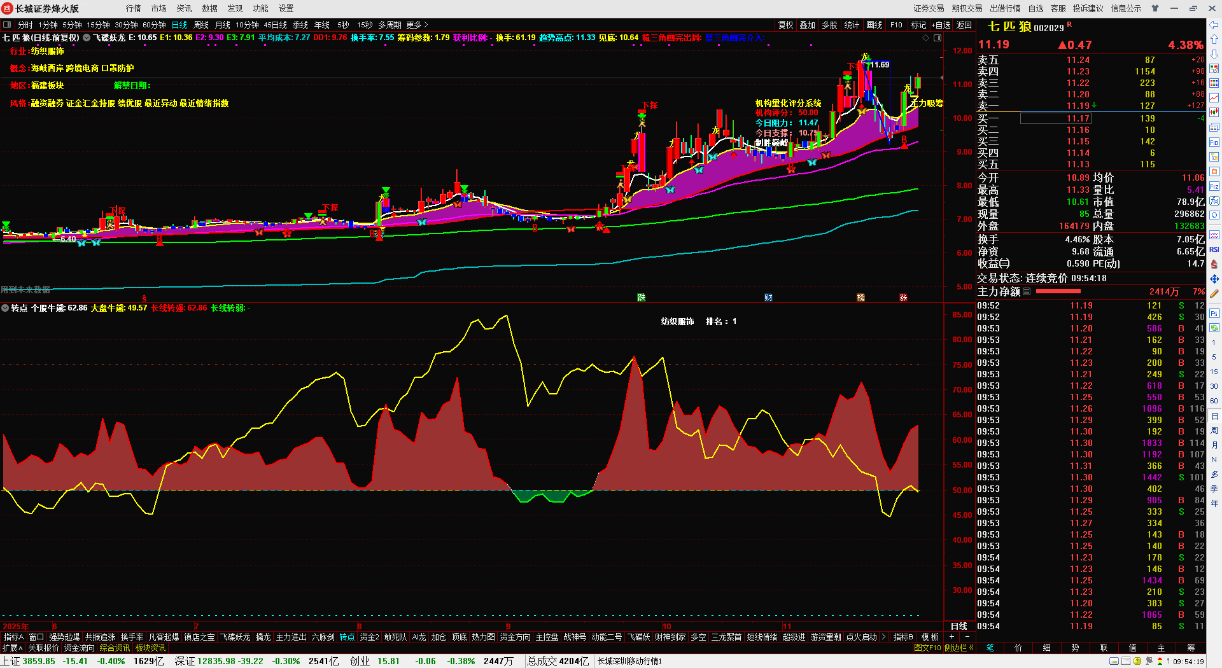The height and width of the screenshot is (668, 1222).
Task: Open the RSI indicator sidebar icon
Action: point(1214,249)
